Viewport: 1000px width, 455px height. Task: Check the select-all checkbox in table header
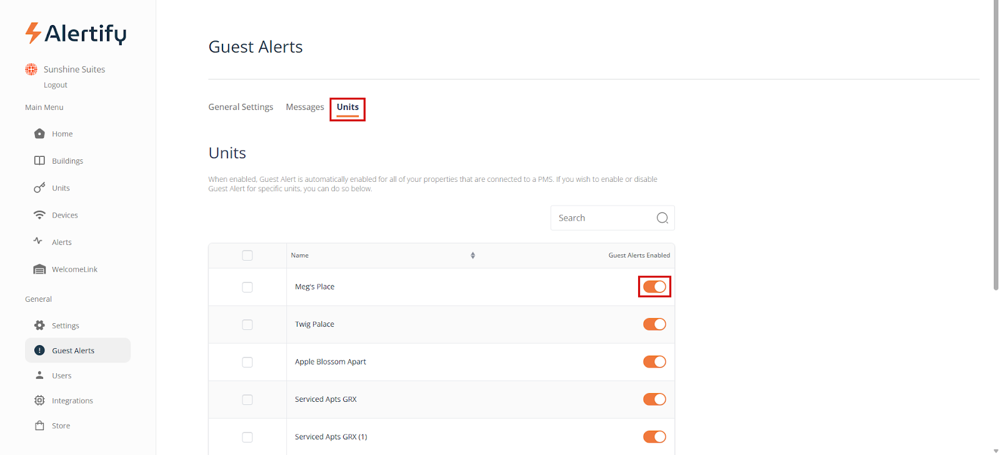(x=247, y=256)
